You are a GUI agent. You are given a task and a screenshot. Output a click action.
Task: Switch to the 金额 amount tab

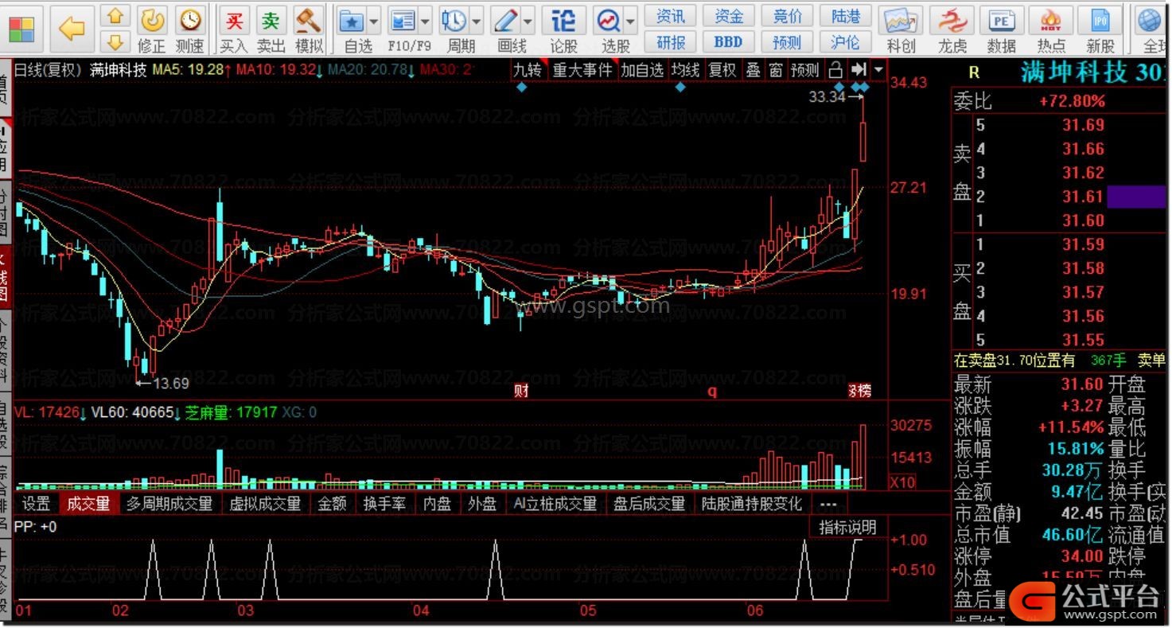[333, 504]
